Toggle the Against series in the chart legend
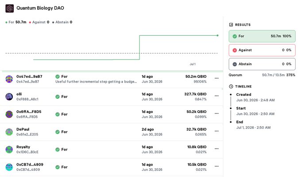301x177 pixels. (x=39, y=22)
